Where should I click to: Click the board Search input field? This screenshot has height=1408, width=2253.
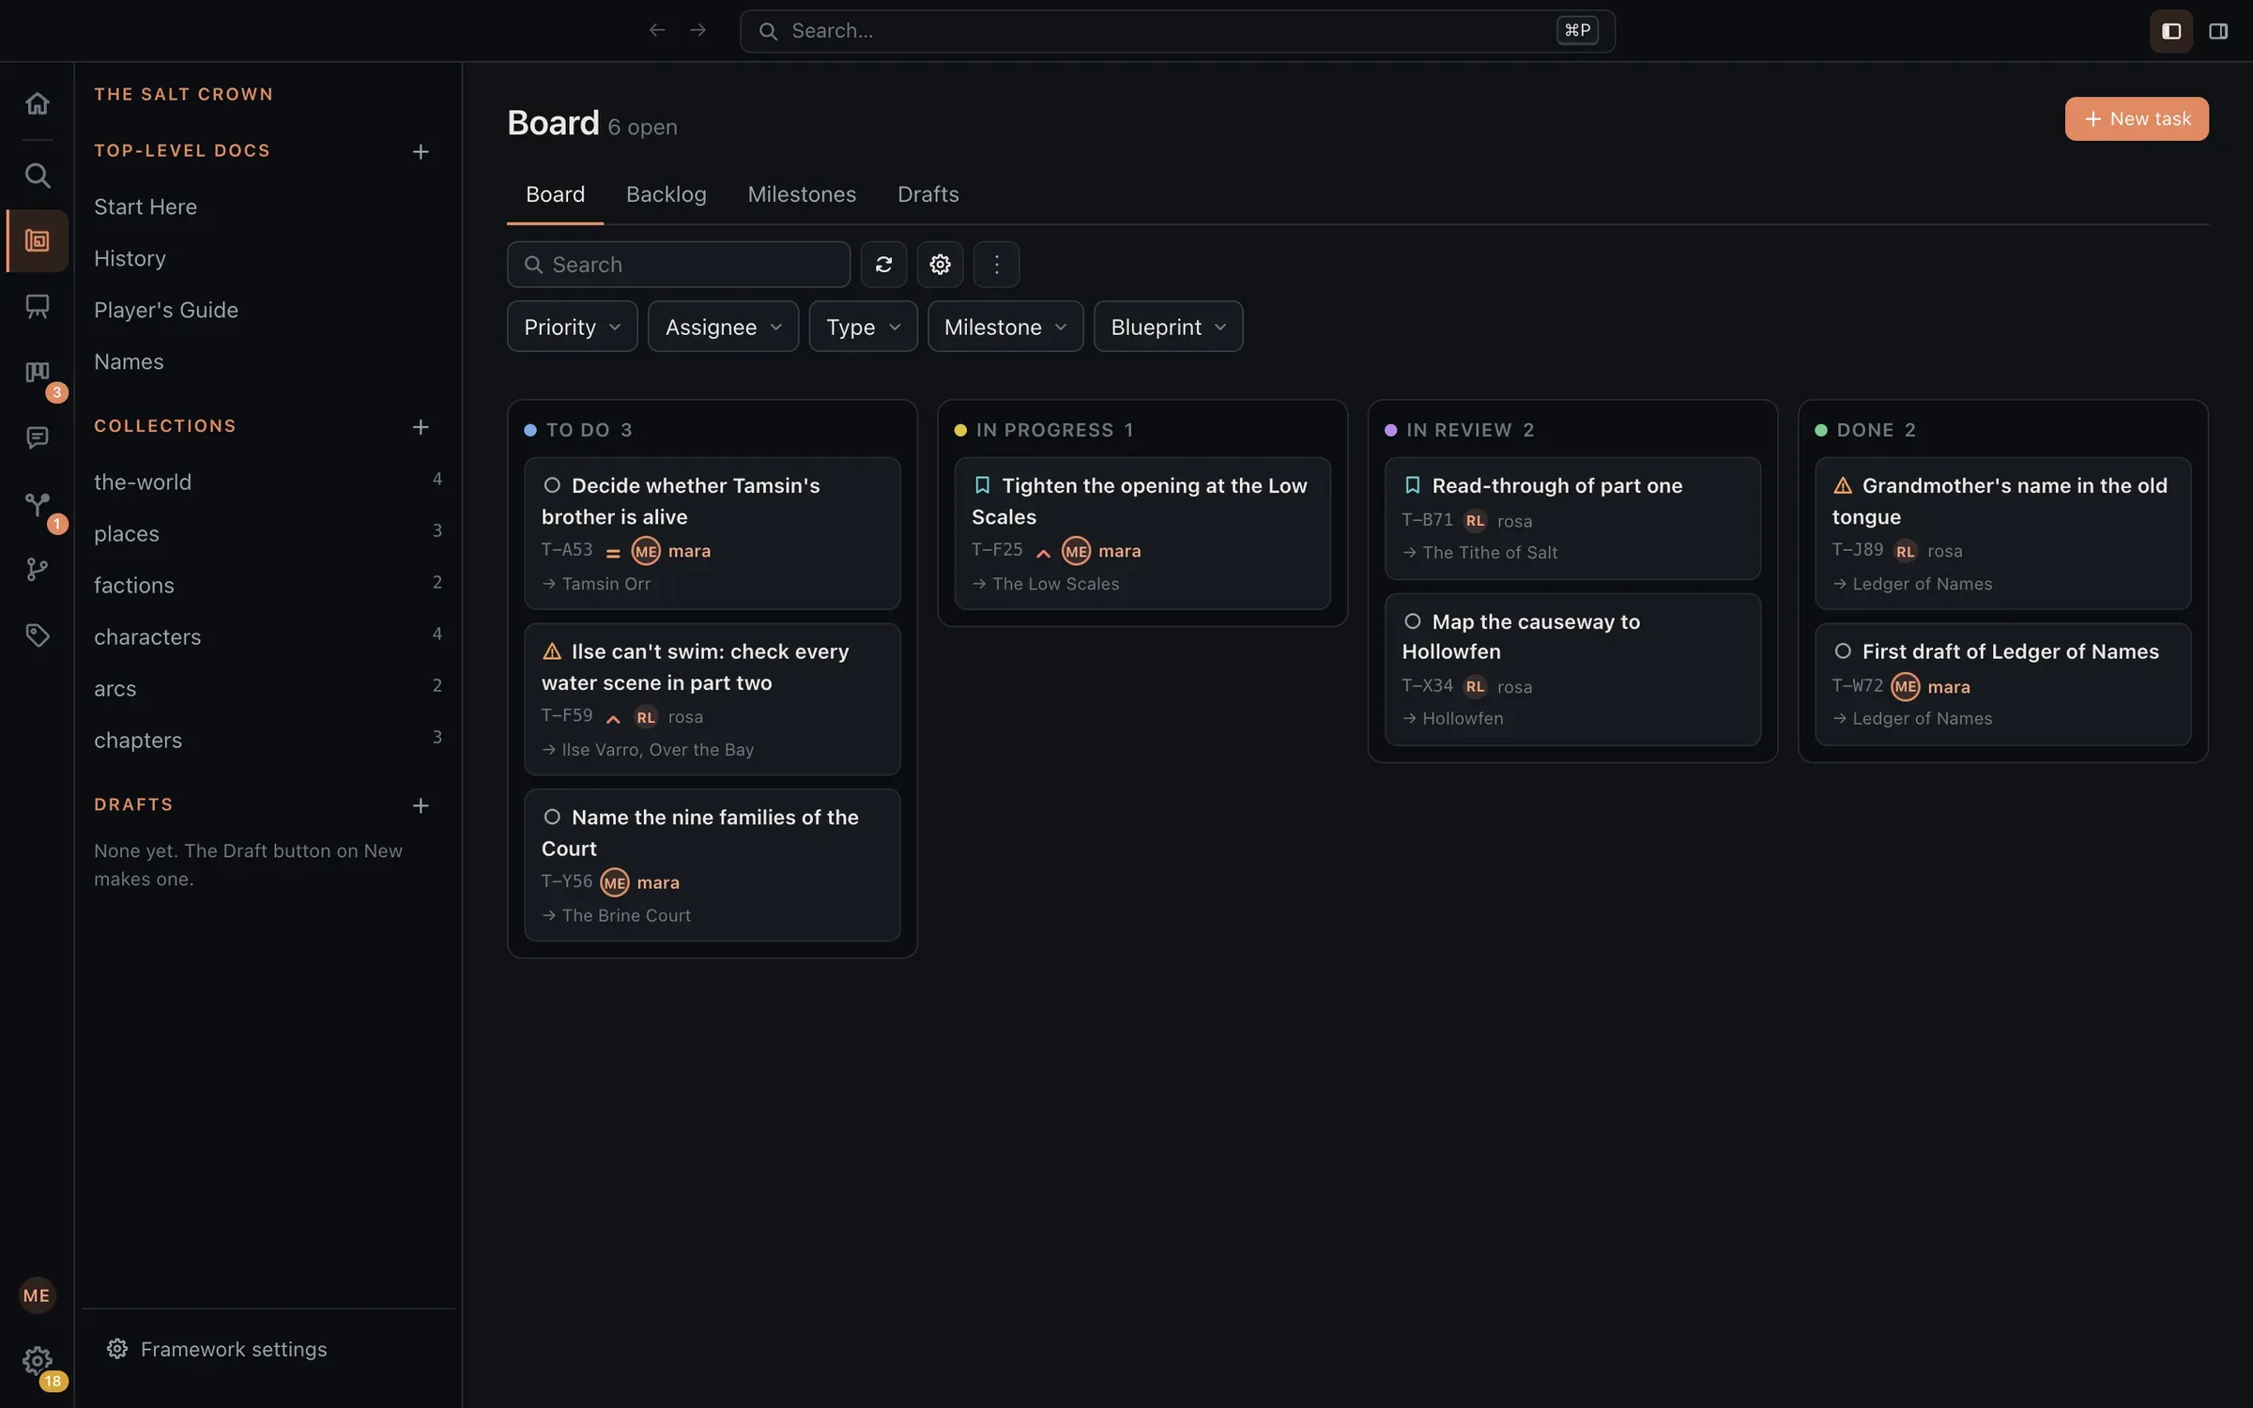point(679,265)
